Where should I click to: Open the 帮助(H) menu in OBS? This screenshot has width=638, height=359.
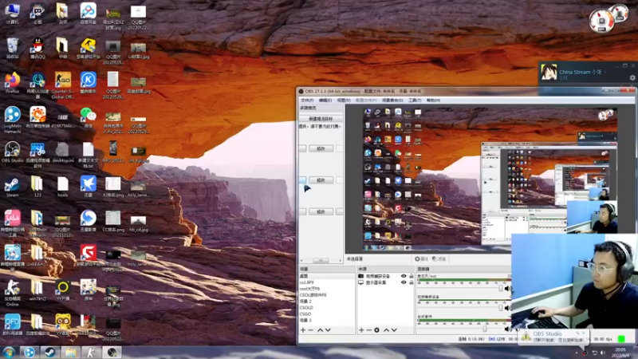(433, 101)
